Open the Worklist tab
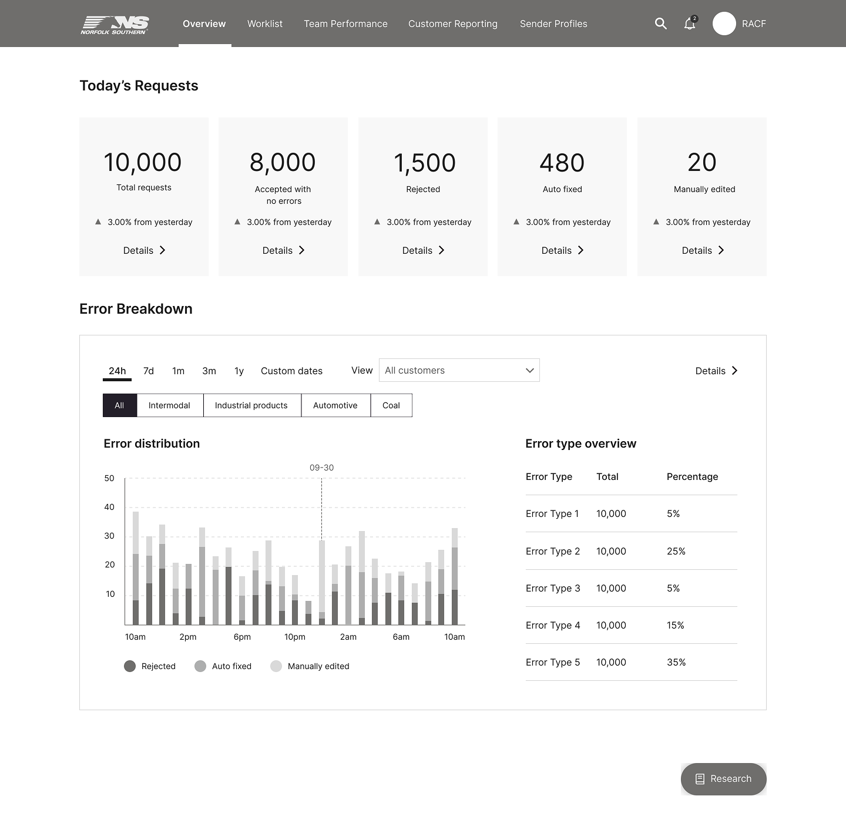Viewport: 846px width, 813px height. [265, 23]
